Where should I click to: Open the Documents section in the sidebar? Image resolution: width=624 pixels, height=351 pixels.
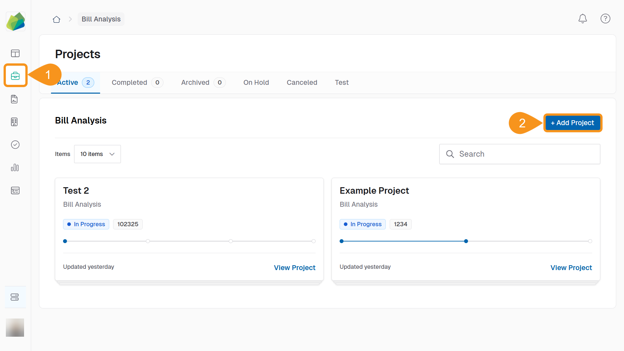14,99
